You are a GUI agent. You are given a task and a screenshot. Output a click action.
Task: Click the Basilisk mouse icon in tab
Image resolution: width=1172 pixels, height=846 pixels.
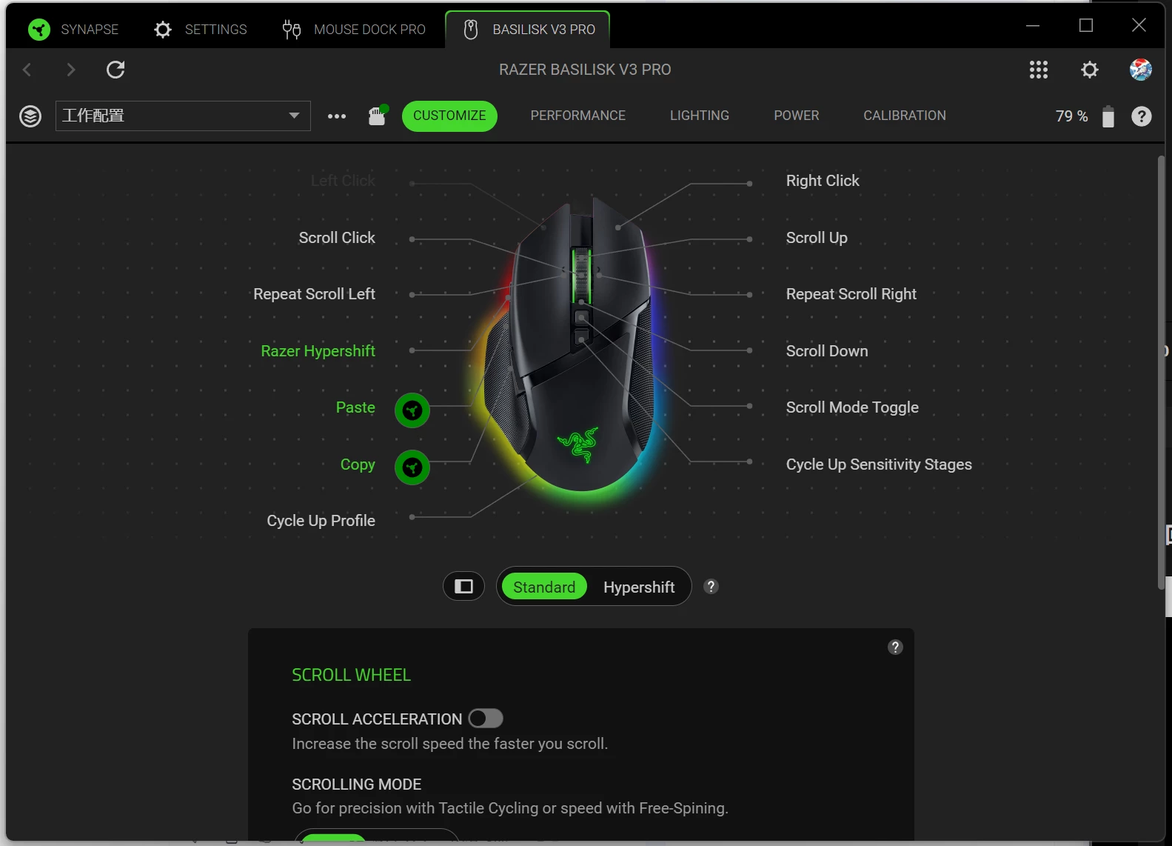(x=471, y=30)
